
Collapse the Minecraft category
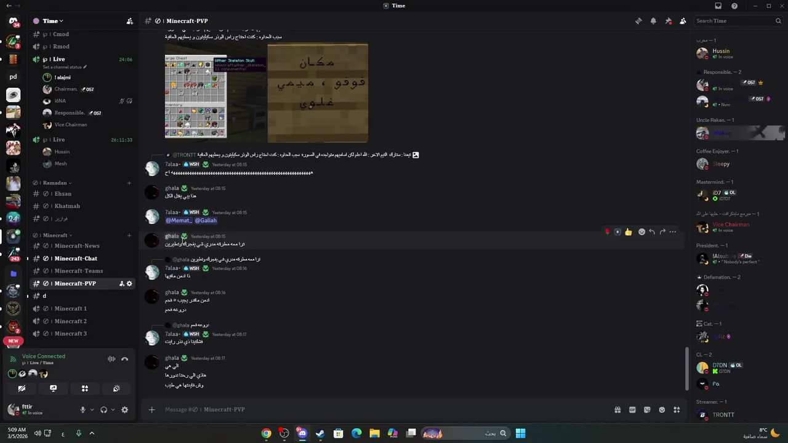point(57,235)
